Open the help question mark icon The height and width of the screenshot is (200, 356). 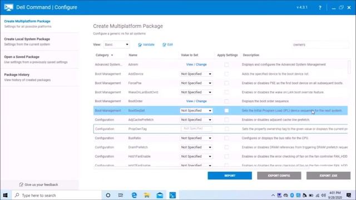pos(320,7)
